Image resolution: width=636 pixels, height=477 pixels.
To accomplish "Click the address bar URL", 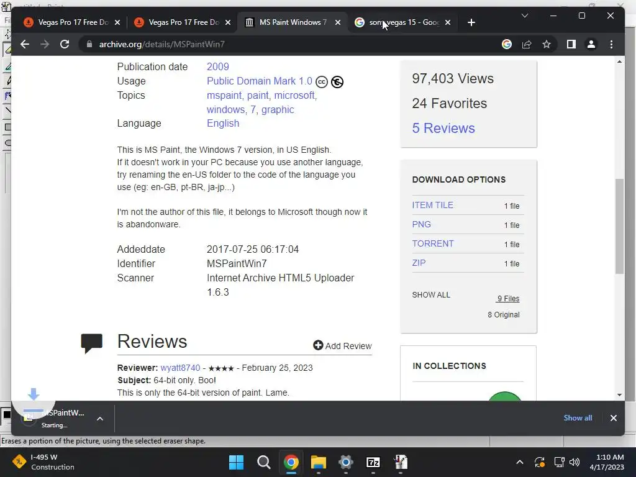I will [x=162, y=44].
